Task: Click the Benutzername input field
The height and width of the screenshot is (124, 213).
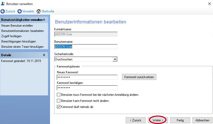Action: coord(86,47)
